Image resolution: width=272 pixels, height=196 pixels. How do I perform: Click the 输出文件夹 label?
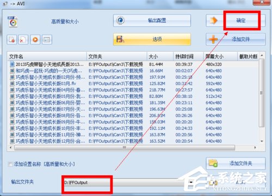[22, 182]
